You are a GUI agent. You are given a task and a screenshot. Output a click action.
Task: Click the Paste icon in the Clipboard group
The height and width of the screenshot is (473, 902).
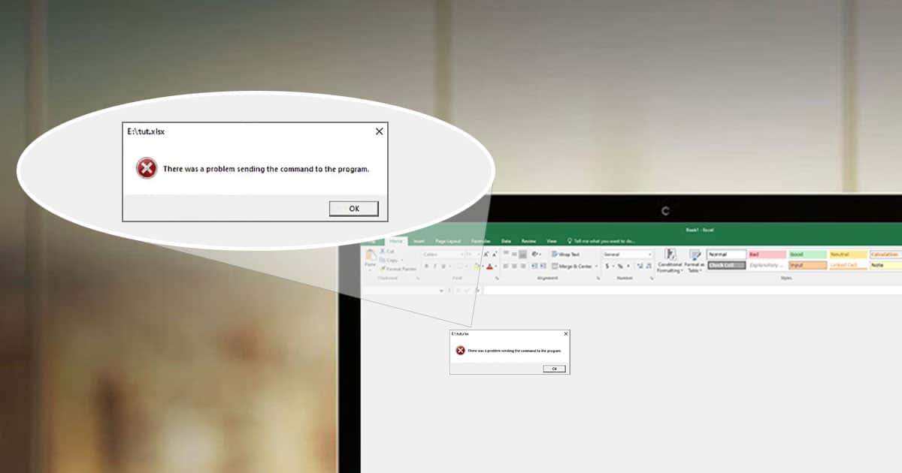(370, 255)
